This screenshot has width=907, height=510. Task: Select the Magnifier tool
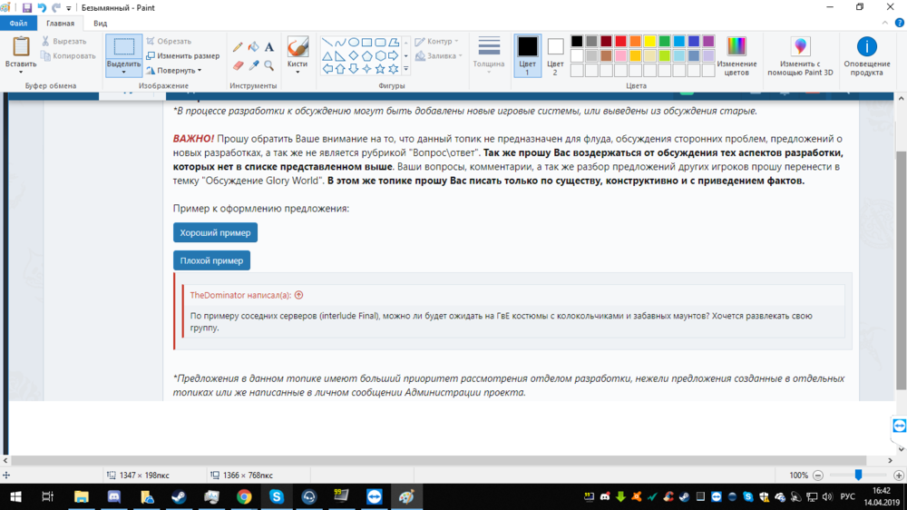[269, 65]
